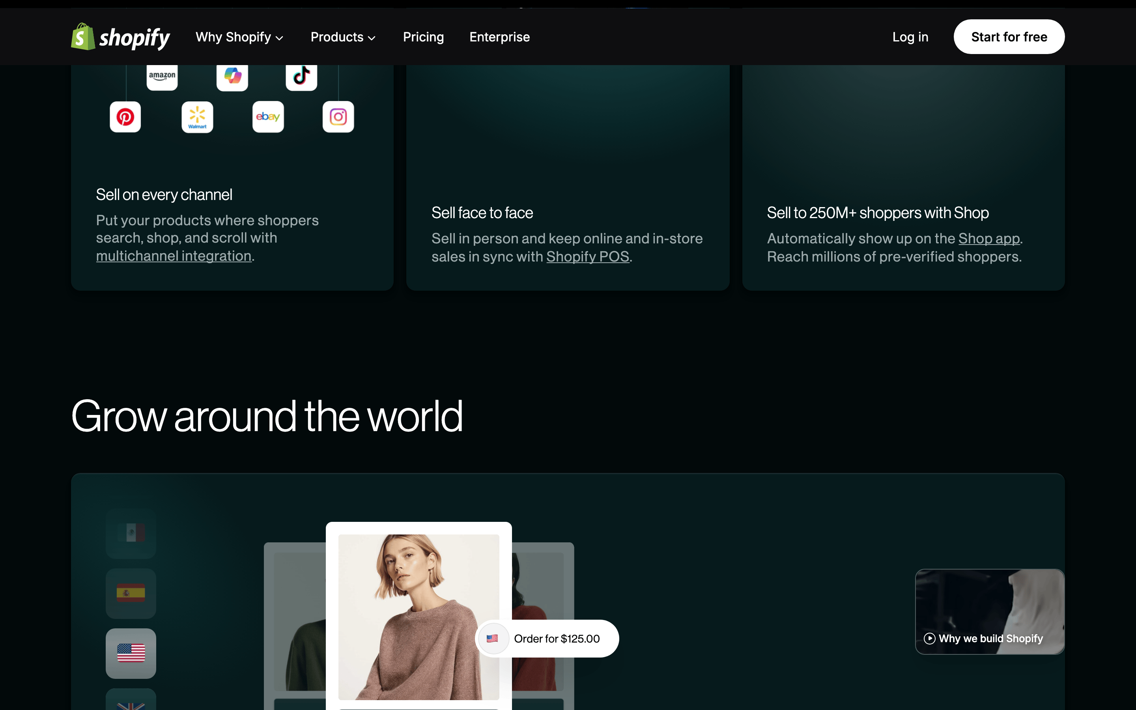Click the Sell on every channel heading
The image size is (1136, 710).
click(x=164, y=194)
